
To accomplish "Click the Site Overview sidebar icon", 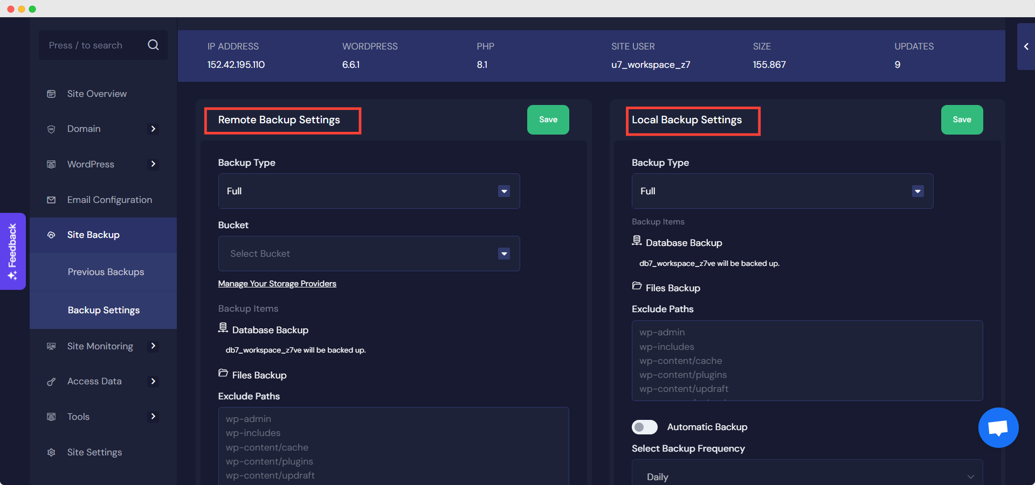I will (x=51, y=94).
